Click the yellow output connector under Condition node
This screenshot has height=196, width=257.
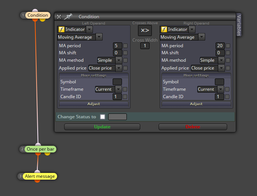coord(43,20)
